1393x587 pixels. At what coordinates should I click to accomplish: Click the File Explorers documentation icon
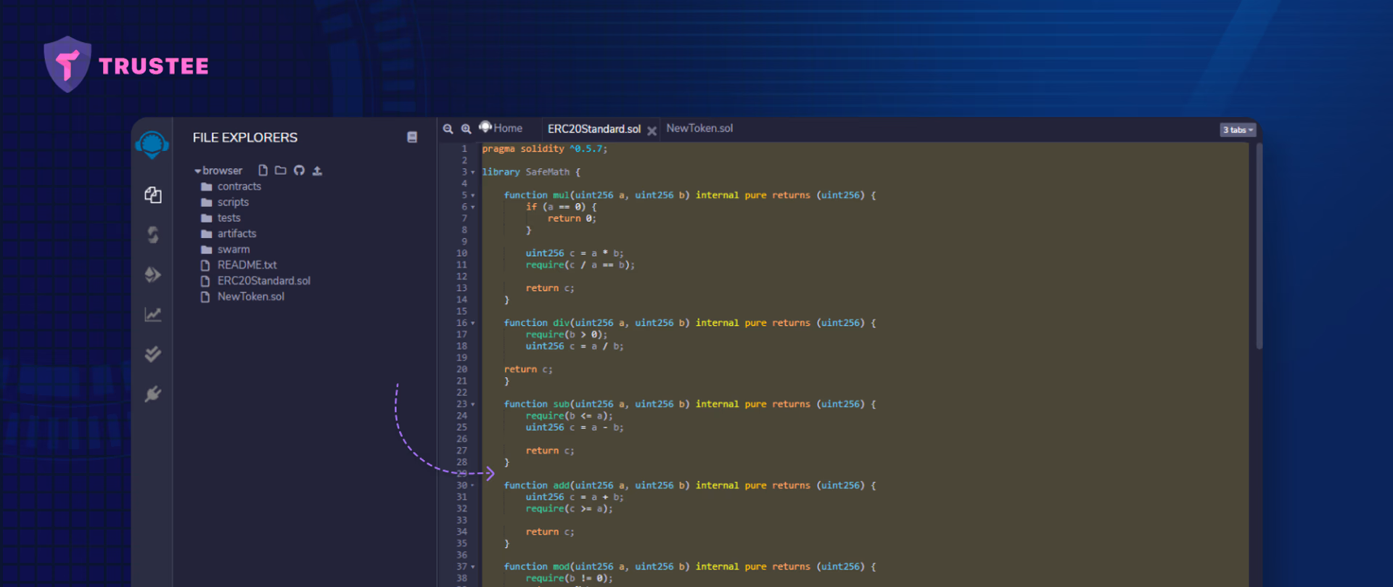pos(412,137)
